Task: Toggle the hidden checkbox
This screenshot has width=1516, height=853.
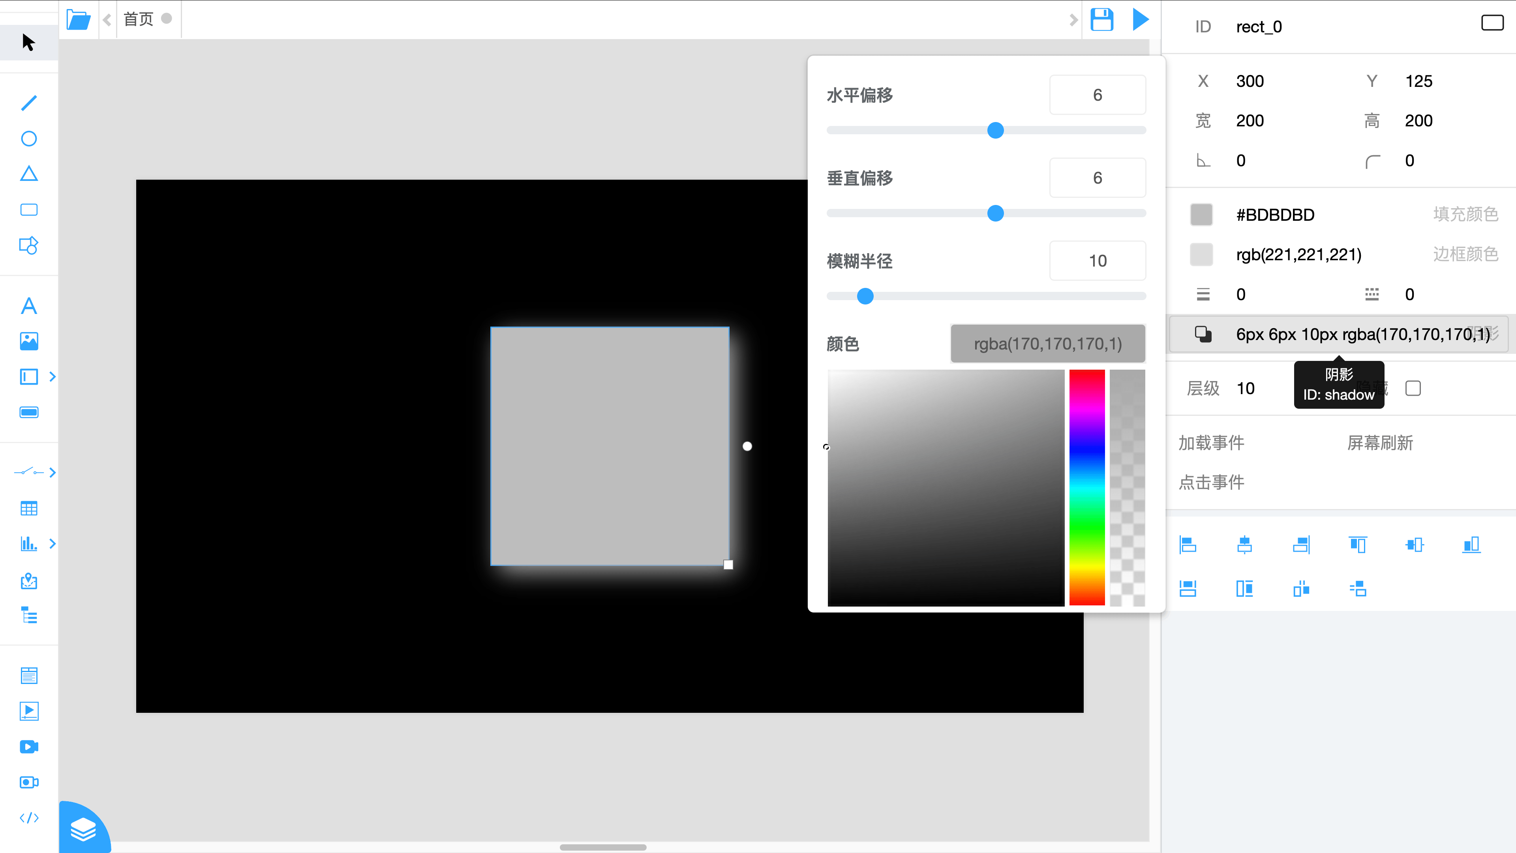Action: pos(1413,389)
